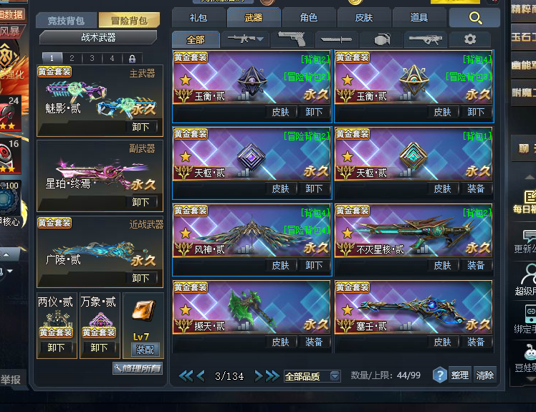The height and width of the screenshot is (412, 536).
Task: Open the 全部品质 quality dropdown
Action: click(x=312, y=376)
